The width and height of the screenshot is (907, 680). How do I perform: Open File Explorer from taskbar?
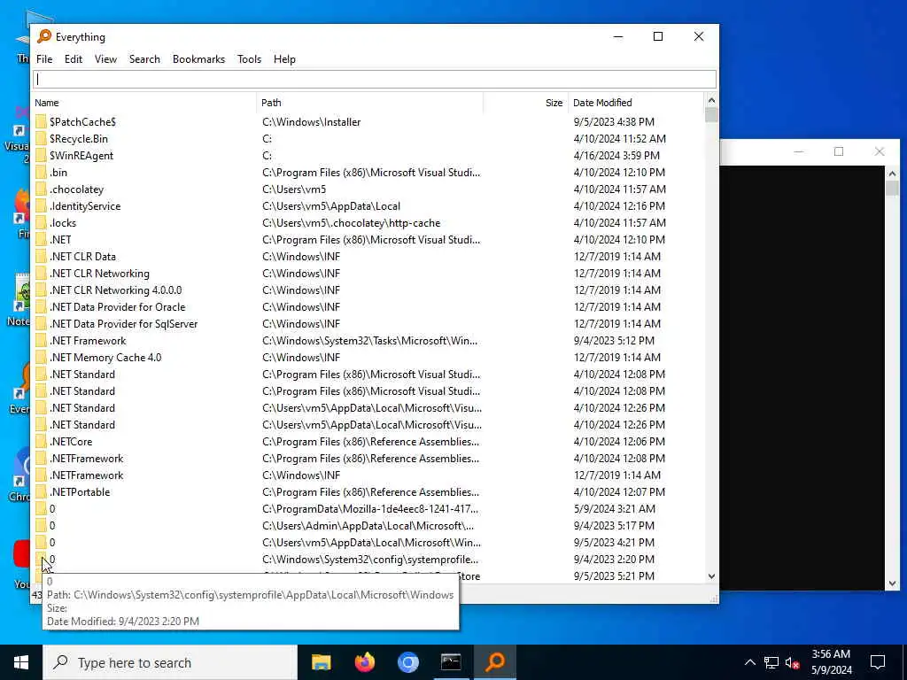pos(321,662)
